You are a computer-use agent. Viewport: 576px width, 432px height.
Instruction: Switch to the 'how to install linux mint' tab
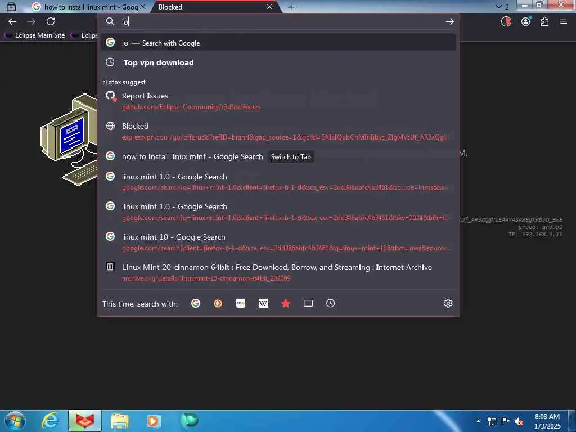coord(88,7)
